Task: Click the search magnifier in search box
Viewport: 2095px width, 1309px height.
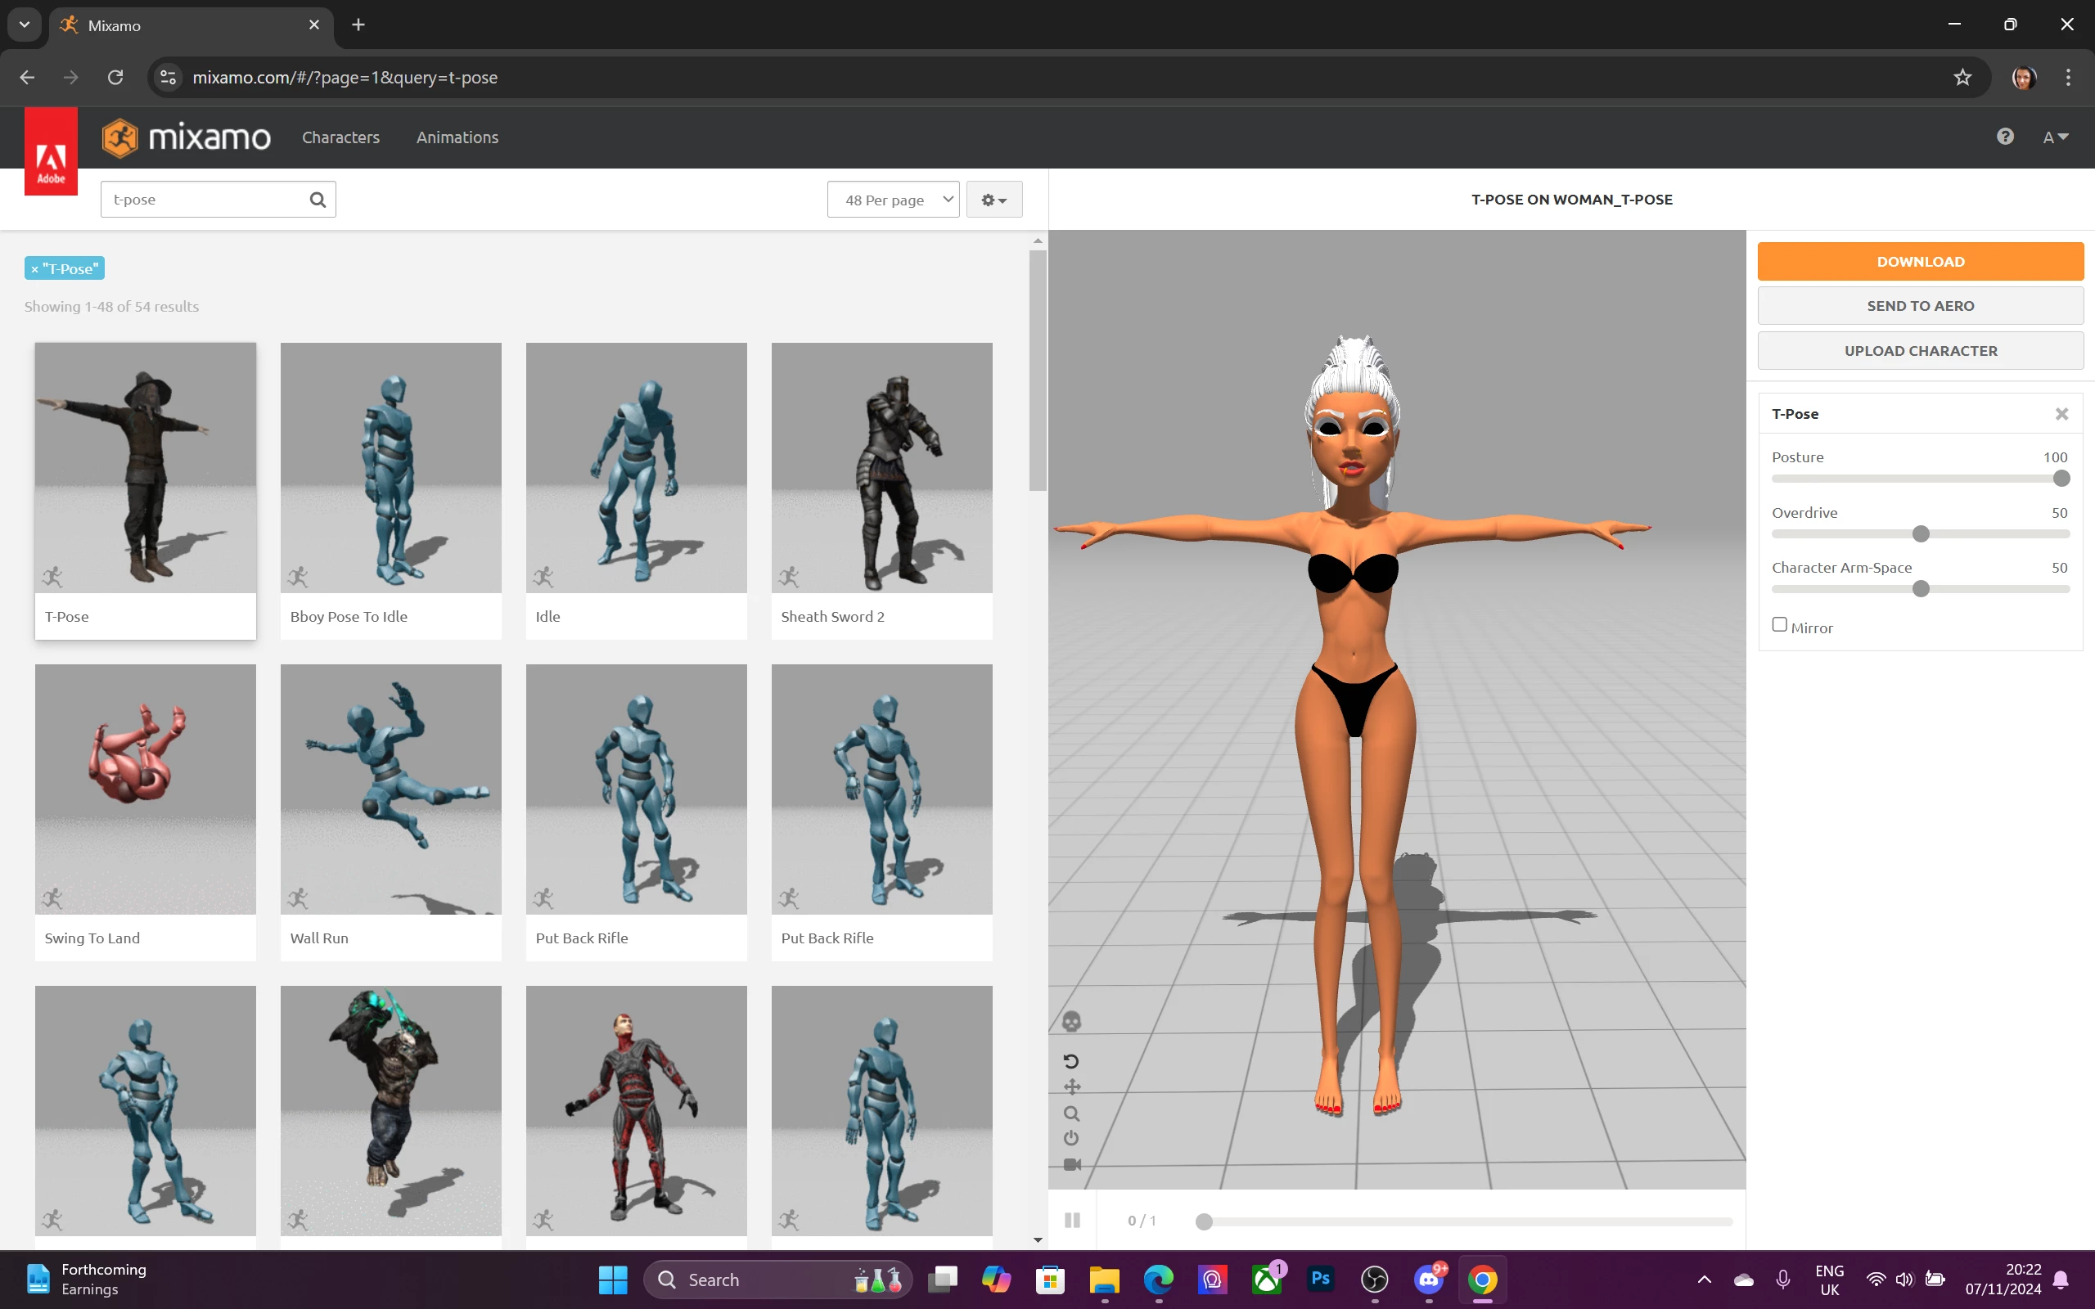Action: coord(318,200)
